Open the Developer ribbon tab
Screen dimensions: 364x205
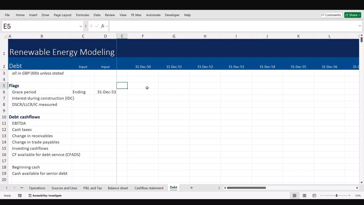click(172, 15)
